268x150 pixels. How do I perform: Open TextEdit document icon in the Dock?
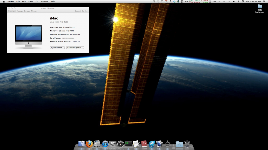click(x=136, y=144)
